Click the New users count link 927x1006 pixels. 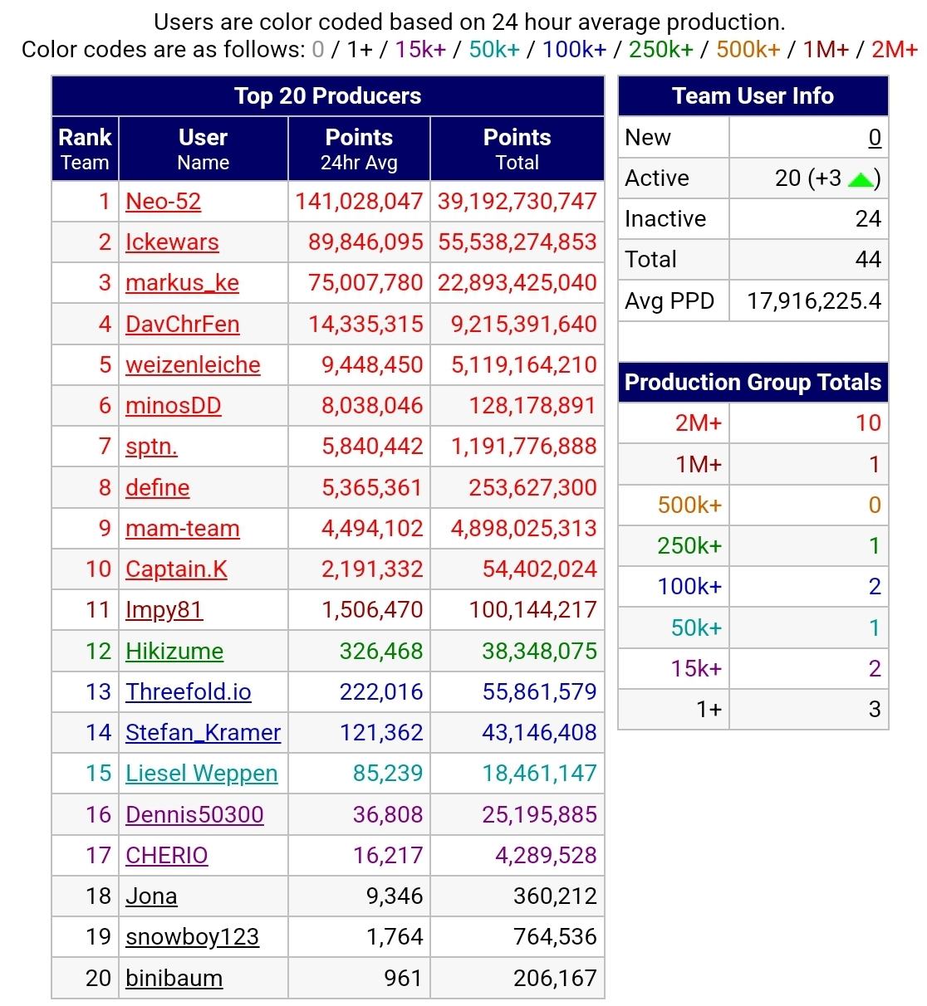click(x=874, y=138)
